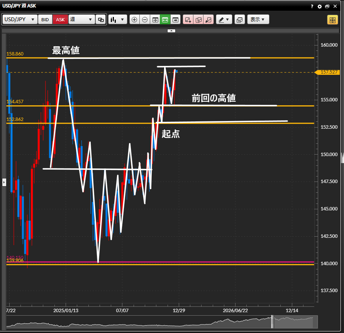Switch price display to BID
The image size is (344, 333).
pyautogui.click(x=45, y=20)
